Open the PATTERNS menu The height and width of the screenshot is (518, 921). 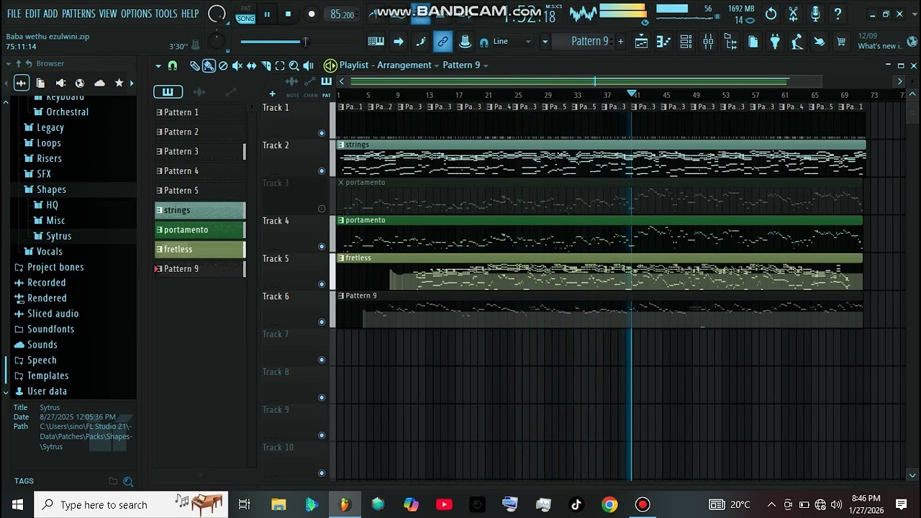[78, 14]
